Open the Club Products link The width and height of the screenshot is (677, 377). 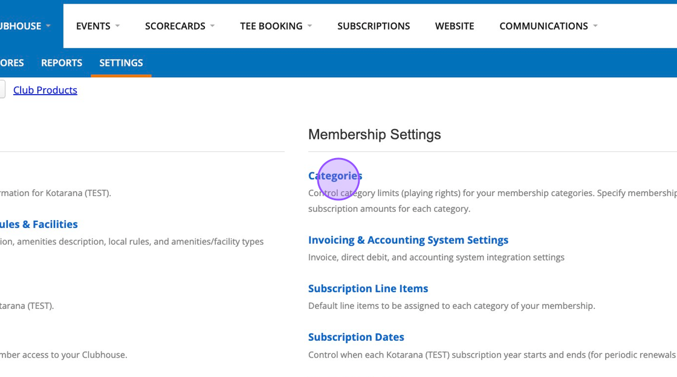click(45, 90)
